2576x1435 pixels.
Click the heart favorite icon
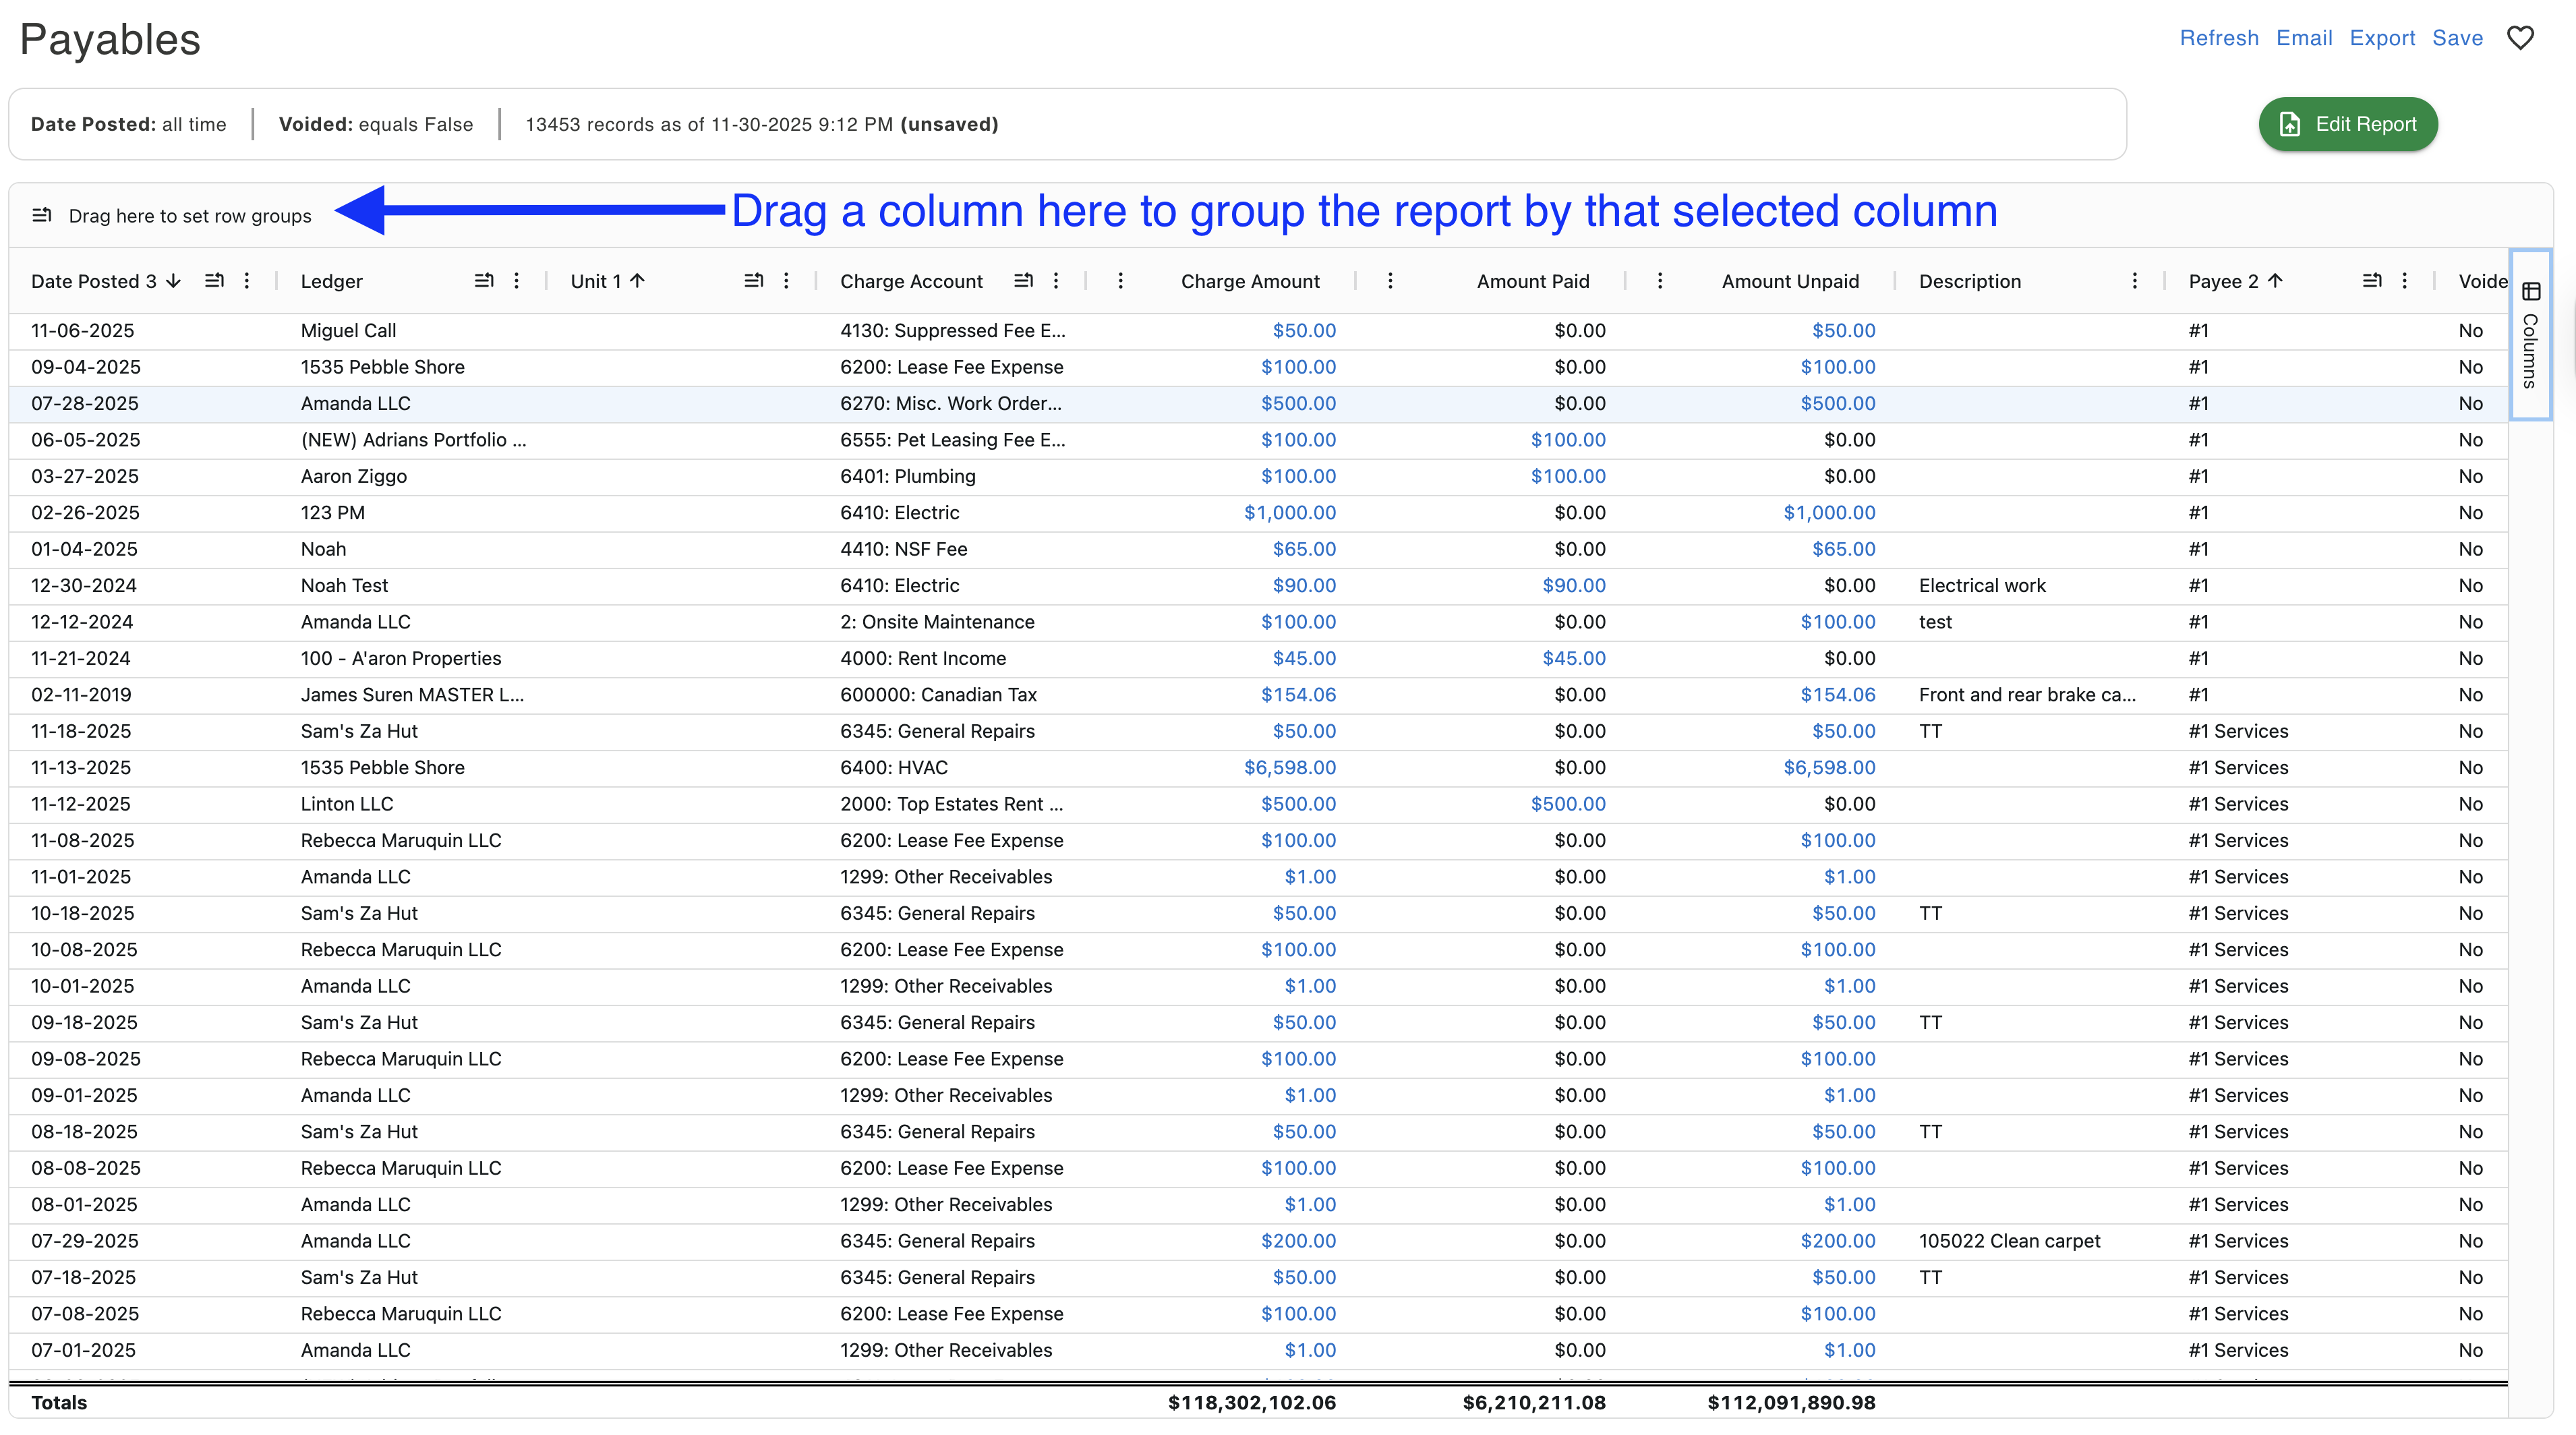click(2520, 38)
